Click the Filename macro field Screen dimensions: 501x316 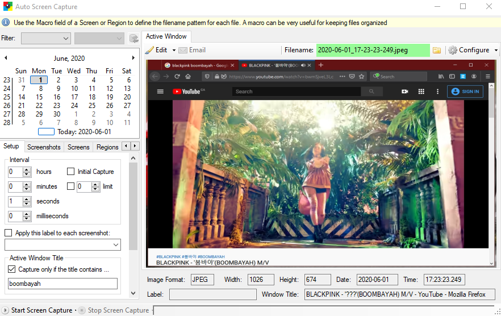373,50
